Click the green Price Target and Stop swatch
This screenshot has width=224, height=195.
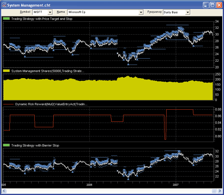6,19
